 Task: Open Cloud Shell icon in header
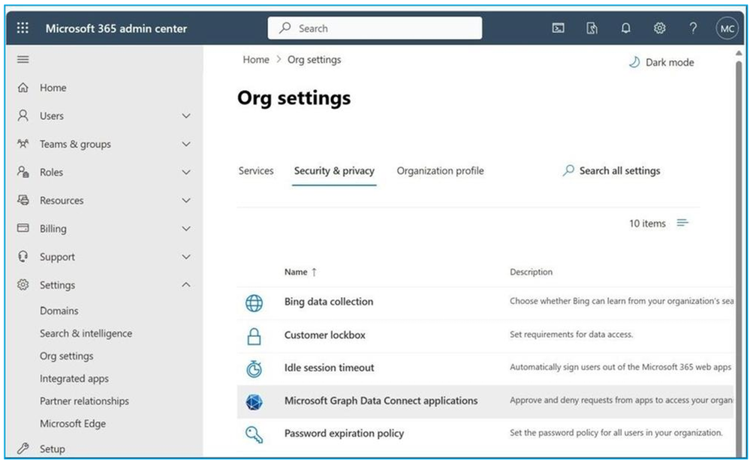pos(558,29)
